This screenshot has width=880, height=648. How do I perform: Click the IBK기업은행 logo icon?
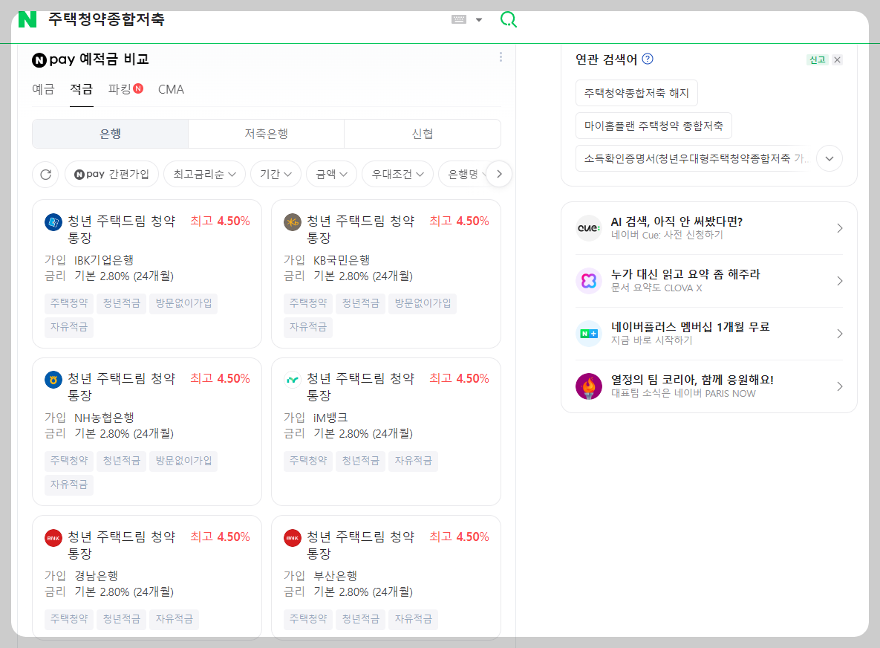click(53, 222)
